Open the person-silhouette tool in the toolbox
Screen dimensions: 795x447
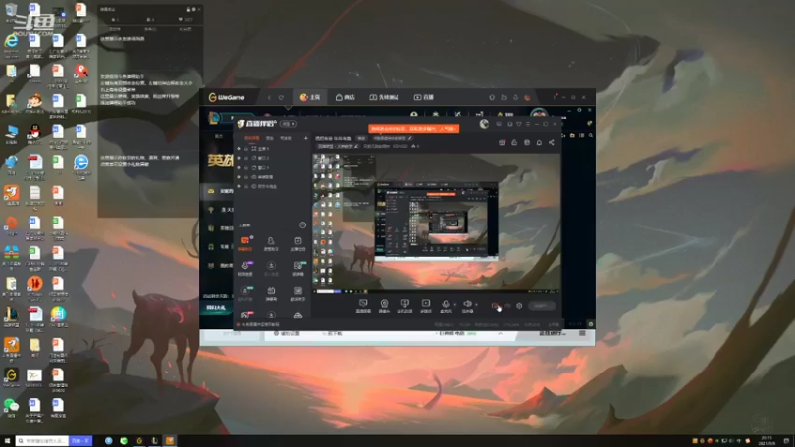coord(271,243)
